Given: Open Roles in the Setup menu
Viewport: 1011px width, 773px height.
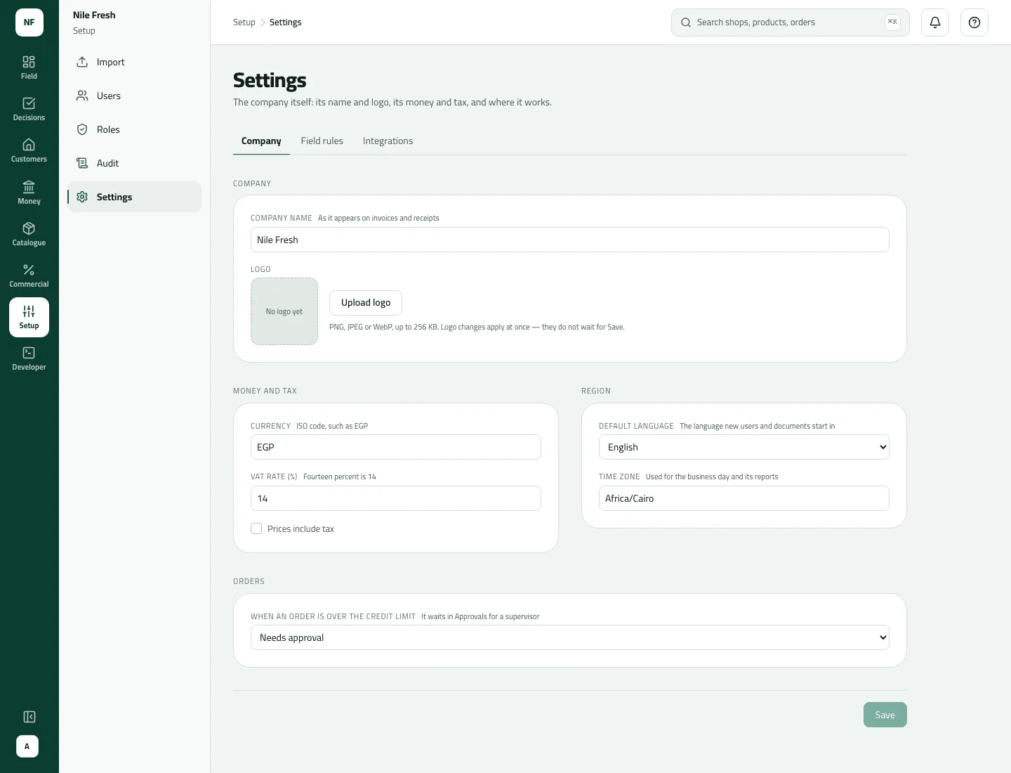Looking at the screenshot, I should point(134,129).
